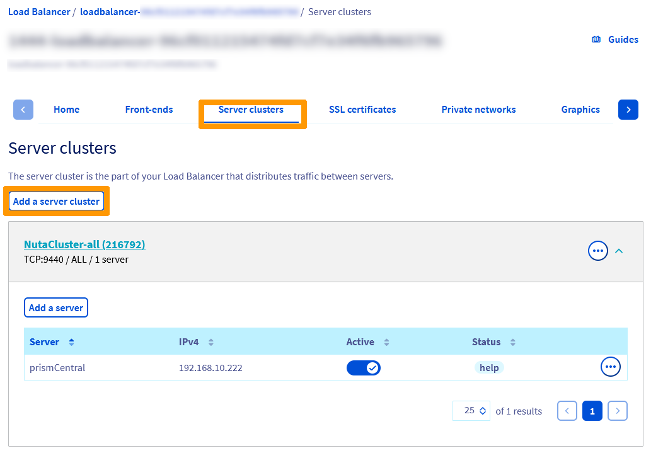Sort the table by Status column
The width and height of the screenshot is (663, 458).
[512, 341]
